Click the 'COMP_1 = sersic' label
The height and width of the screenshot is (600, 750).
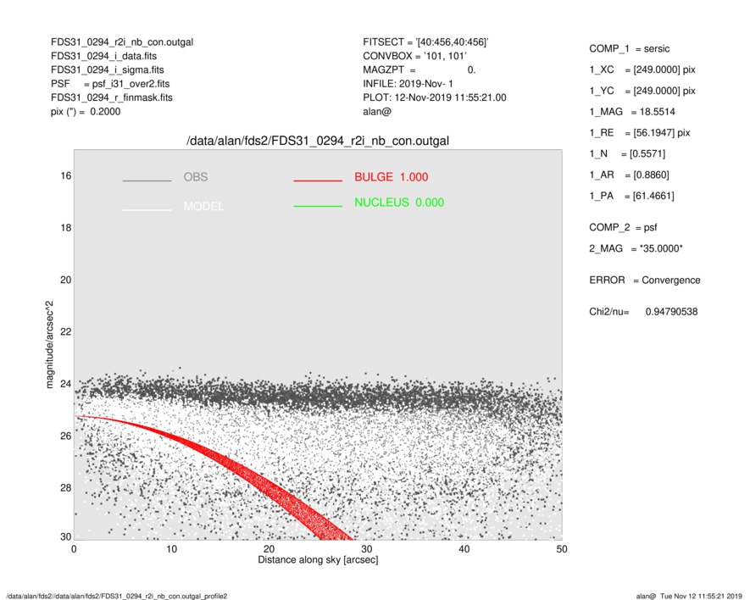pos(630,49)
